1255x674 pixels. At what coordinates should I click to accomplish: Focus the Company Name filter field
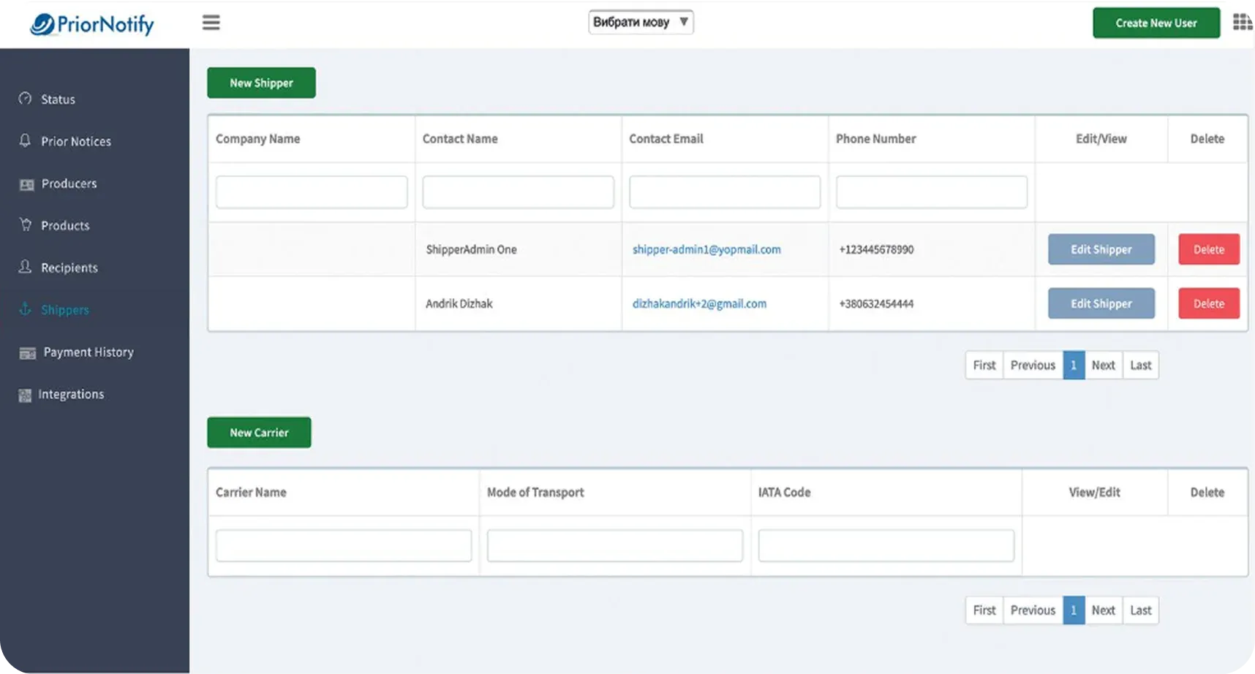click(x=312, y=192)
